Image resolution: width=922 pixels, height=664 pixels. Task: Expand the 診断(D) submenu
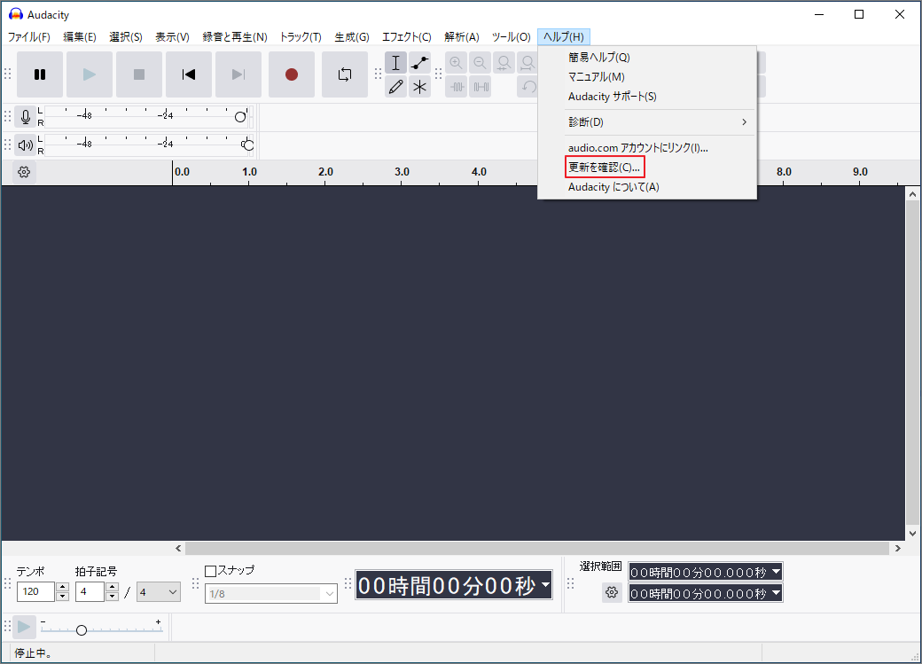point(647,122)
